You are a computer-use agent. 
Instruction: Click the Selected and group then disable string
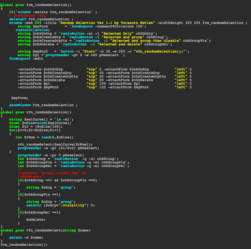coord(143,41)
